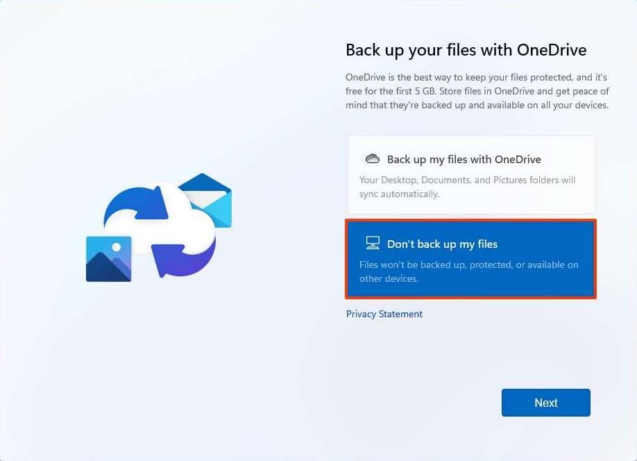Click the "Back up your files with OneDrive" heading
The image size is (637, 461).
pyautogui.click(x=466, y=50)
